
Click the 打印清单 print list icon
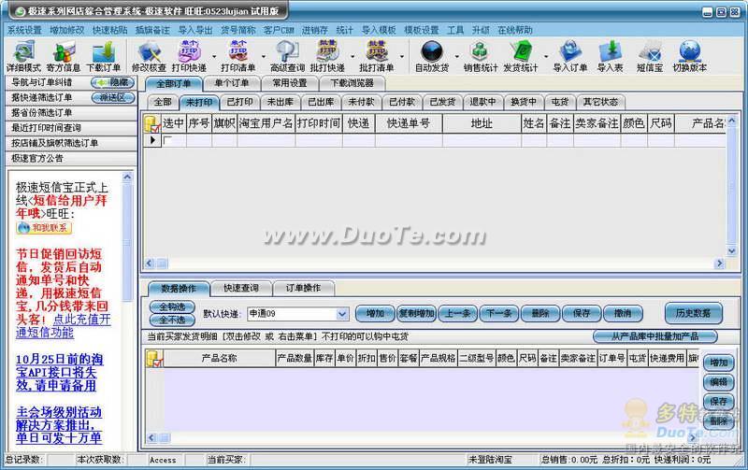(238, 56)
